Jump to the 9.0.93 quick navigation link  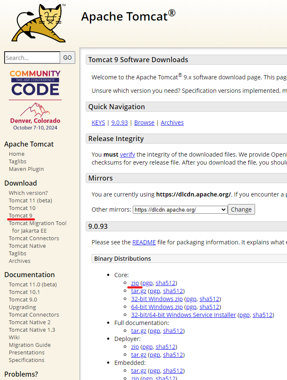click(x=120, y=123)
